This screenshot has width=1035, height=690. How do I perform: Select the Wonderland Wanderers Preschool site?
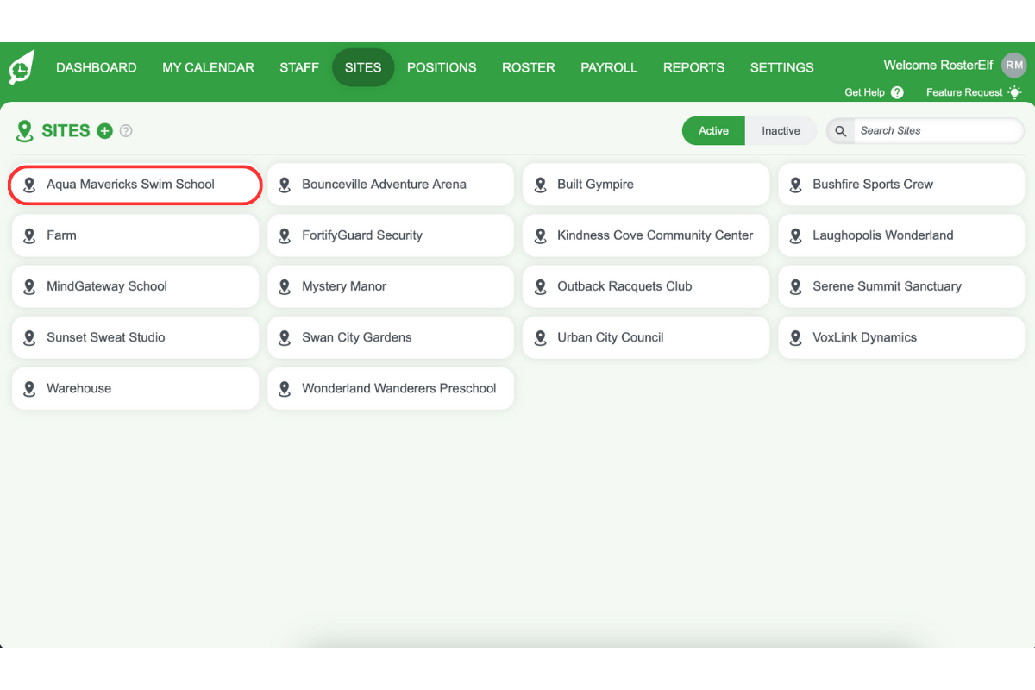pos(390,388)
